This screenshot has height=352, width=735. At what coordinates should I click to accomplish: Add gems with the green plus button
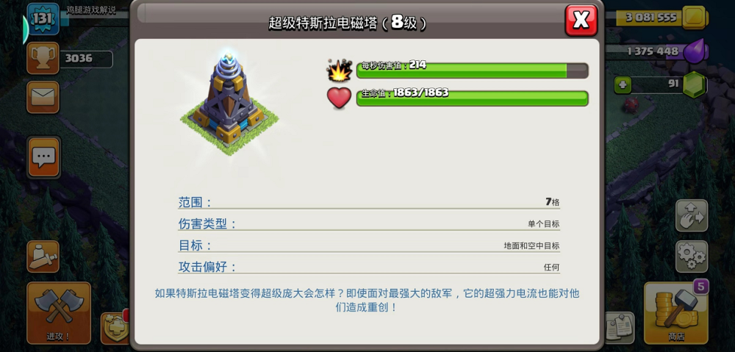click(623, 85)
